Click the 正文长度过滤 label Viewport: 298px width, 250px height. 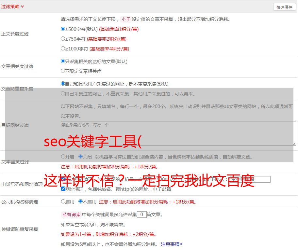tap(15, 34)
